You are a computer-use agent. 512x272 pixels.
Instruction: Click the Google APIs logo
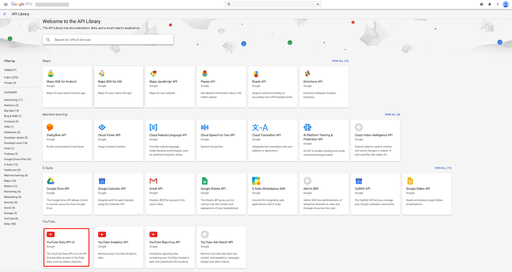(22, 4)
